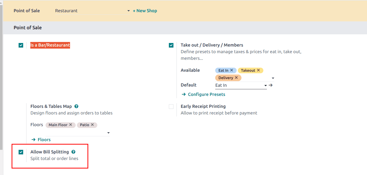Viewport: 367px width, 175px height.
Task: Expand the Available presets dropdown arrow
Action: coord(273,78)
